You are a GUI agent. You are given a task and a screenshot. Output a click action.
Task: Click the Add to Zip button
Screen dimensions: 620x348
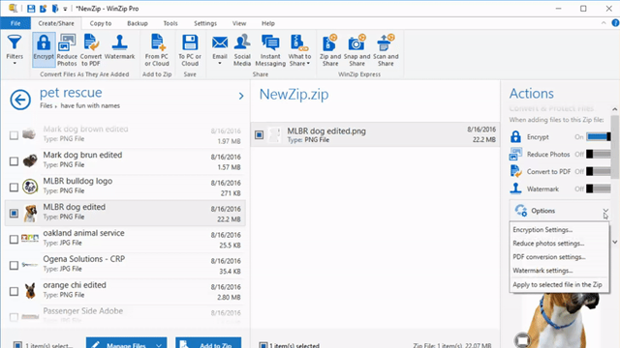pos(208,343)
